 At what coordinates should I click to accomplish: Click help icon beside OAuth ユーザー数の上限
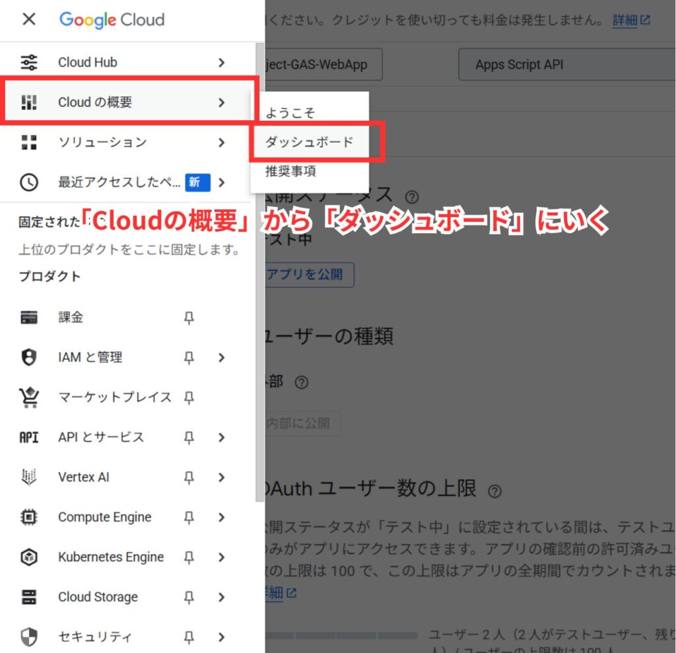point(494,491)
